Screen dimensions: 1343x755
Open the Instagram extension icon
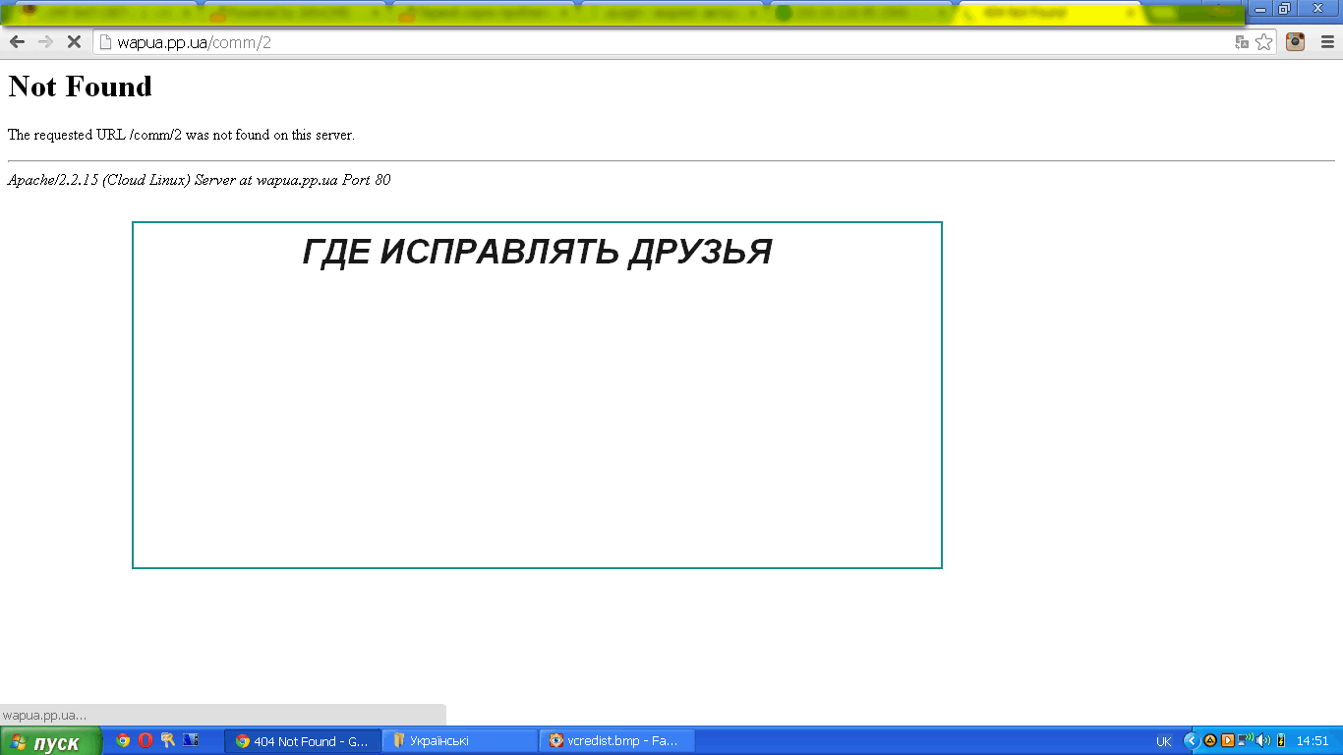click(1296, 41)
